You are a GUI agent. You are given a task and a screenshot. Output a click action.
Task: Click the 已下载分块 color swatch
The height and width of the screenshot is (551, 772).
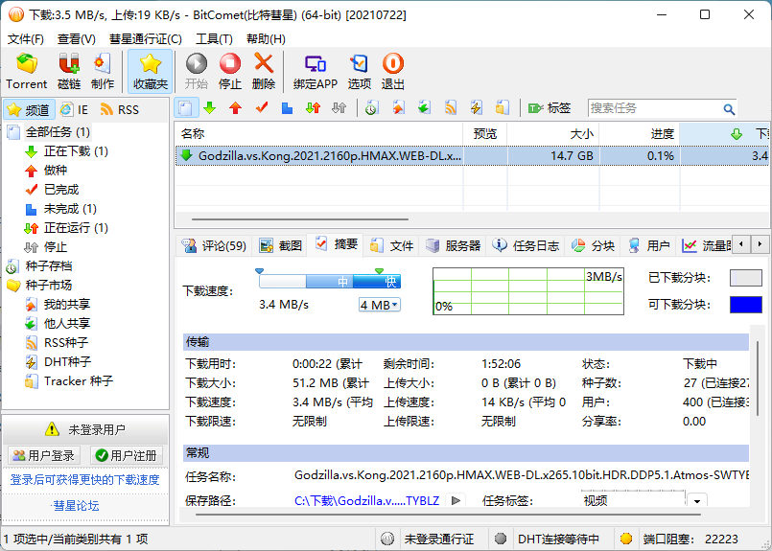(x=745, y=278)
